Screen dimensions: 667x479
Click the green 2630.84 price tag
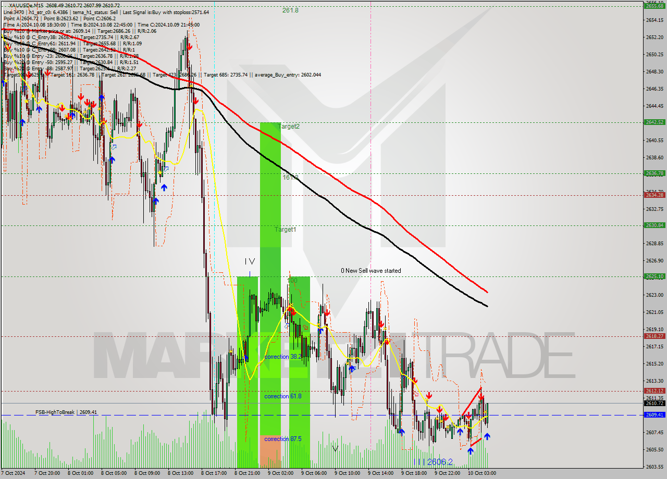tap(654, 225)
